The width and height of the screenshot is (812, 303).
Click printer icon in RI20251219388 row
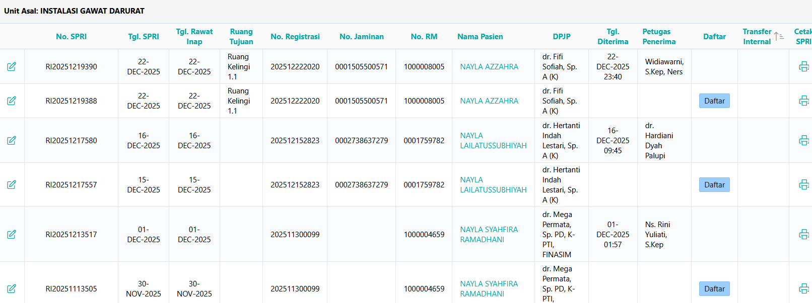point(803,100)
